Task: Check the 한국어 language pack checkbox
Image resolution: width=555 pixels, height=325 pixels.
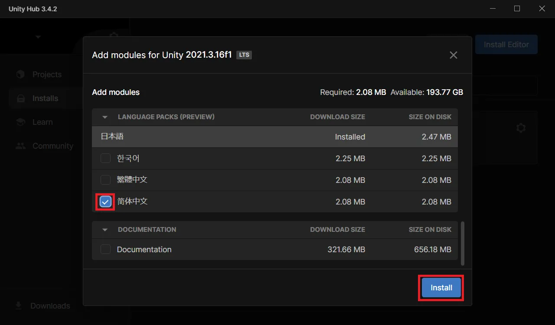Action: pyautogui.click(x=105, y=158)
